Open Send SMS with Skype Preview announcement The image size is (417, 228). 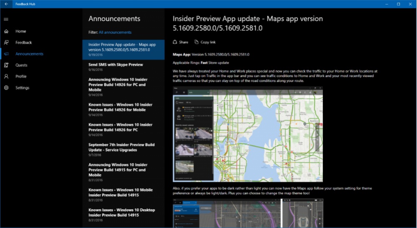click(x=123, y=67)
